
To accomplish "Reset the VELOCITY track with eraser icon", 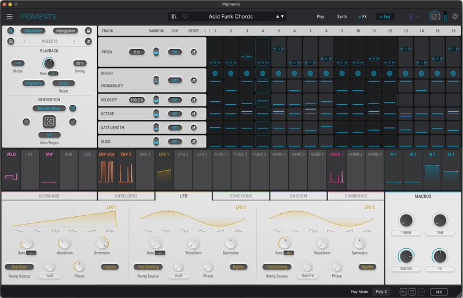I will point(194,100).
